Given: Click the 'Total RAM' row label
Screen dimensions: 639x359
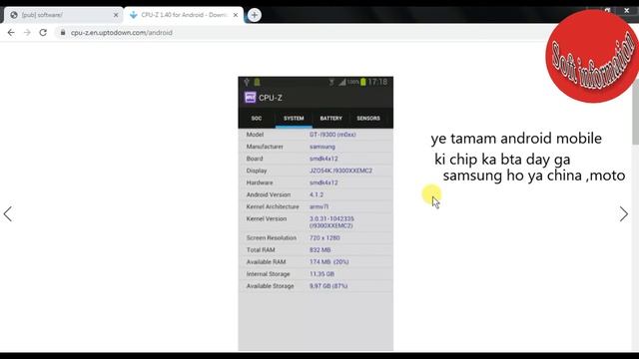Looking at the screenshot, I should click(x=261, y=250).
